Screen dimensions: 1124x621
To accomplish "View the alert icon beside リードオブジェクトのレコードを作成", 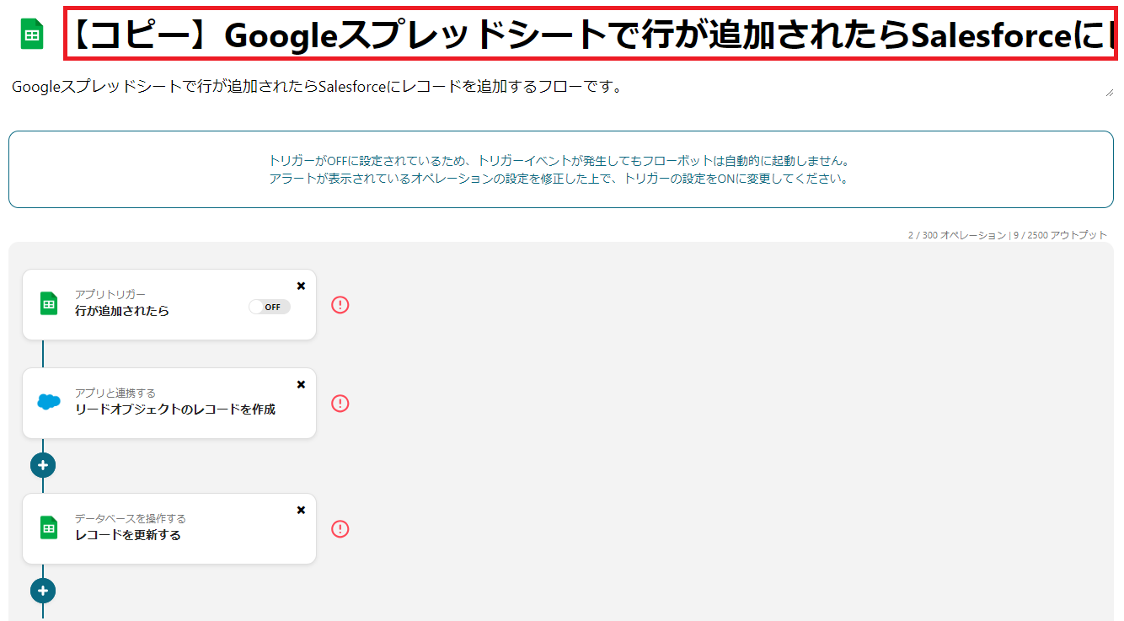I will (340, 404).
